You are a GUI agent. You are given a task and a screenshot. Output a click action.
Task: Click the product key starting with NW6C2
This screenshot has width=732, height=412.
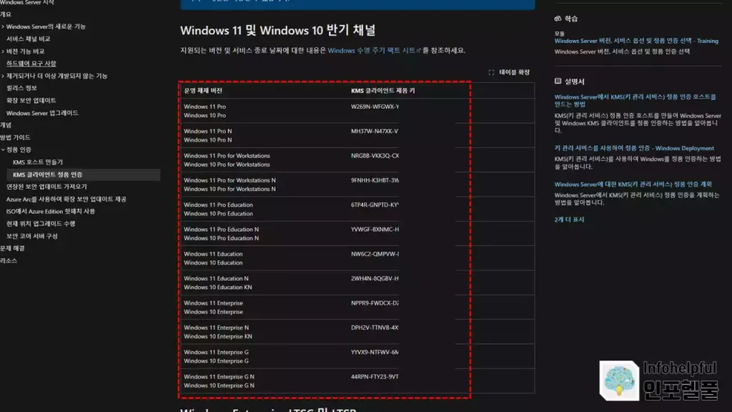pyautogui.click(x=375, y=254)
